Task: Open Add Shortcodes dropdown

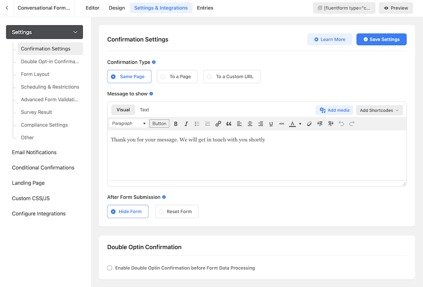Action: pos(379,110)
